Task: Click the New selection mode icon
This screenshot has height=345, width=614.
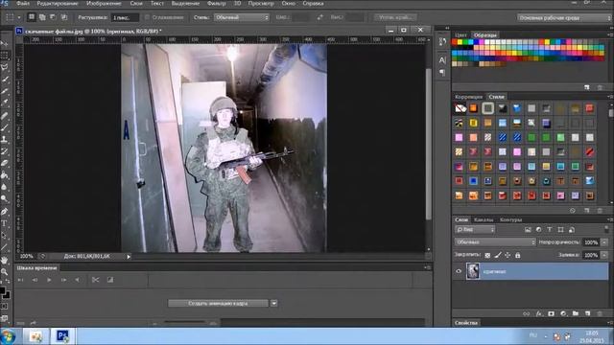Action: [32, 17]
